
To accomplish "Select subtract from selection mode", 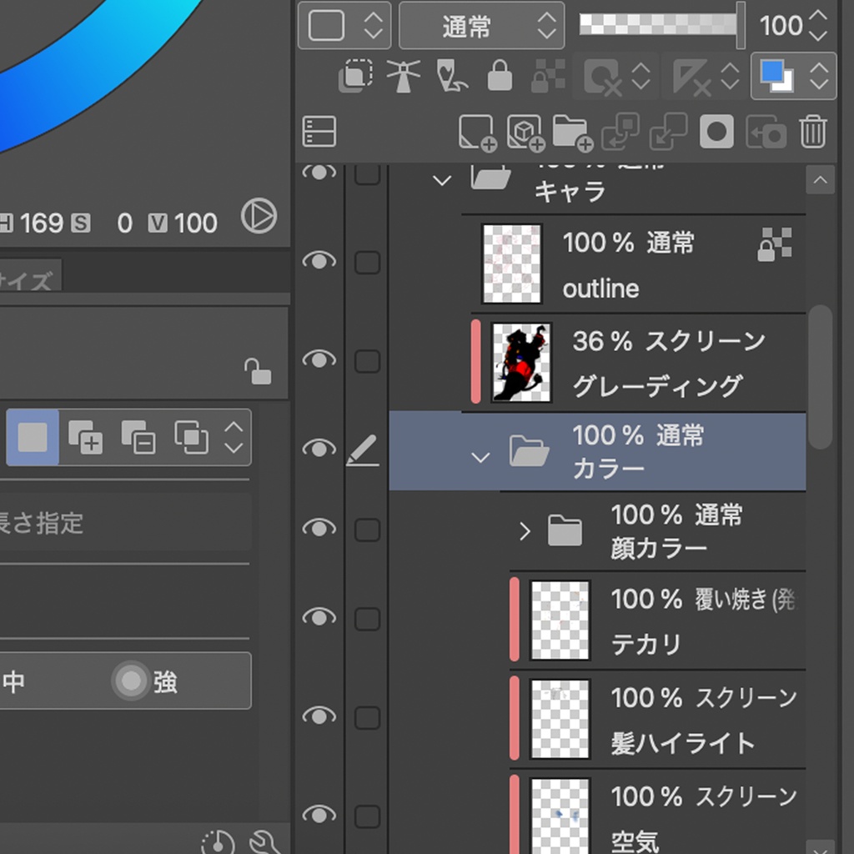I will tap(138, 437).
